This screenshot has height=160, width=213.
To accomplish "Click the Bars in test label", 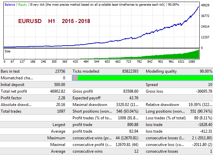I will pyautogui.click(x=10, y=71).
